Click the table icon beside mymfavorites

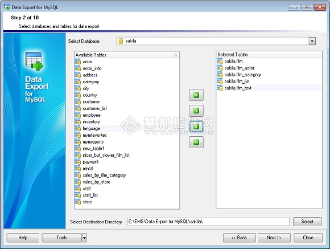pyautogui.click(x=78, y=135)
